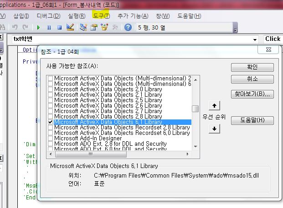Click the Run macro play icon

[39, 28]
